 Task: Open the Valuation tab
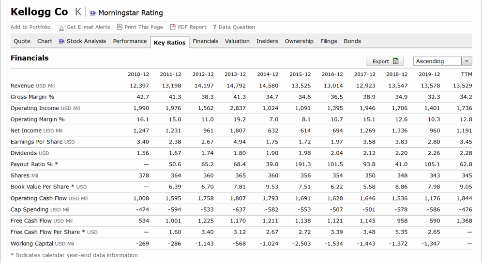click(237, 41)
